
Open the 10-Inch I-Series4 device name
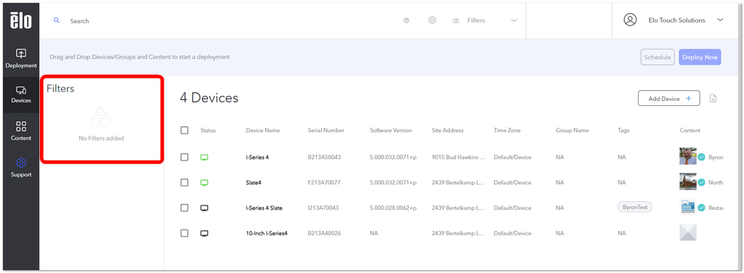click(267, 233)
